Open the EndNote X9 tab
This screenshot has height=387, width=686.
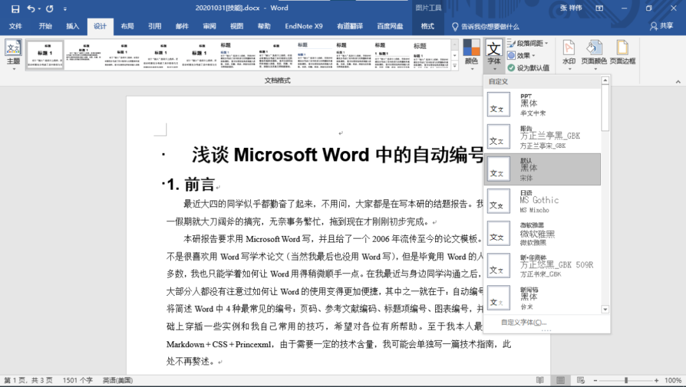(304, 26)
